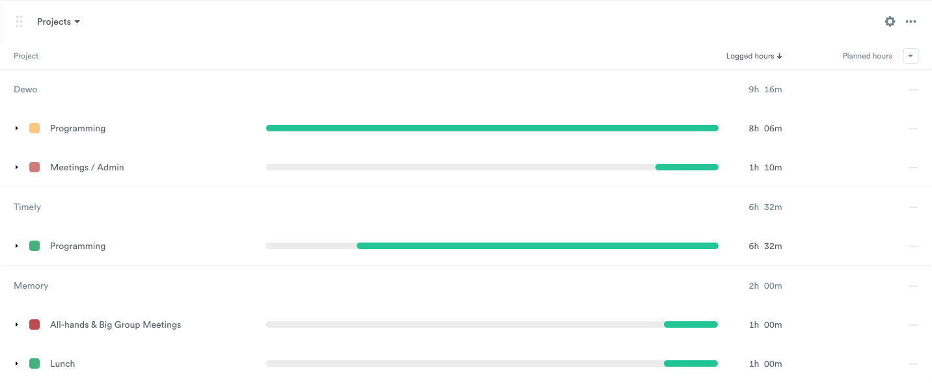This screenshot has width=932, height=383.
Task: Click the green Lunch color swatch
Action: pos(34,363)
